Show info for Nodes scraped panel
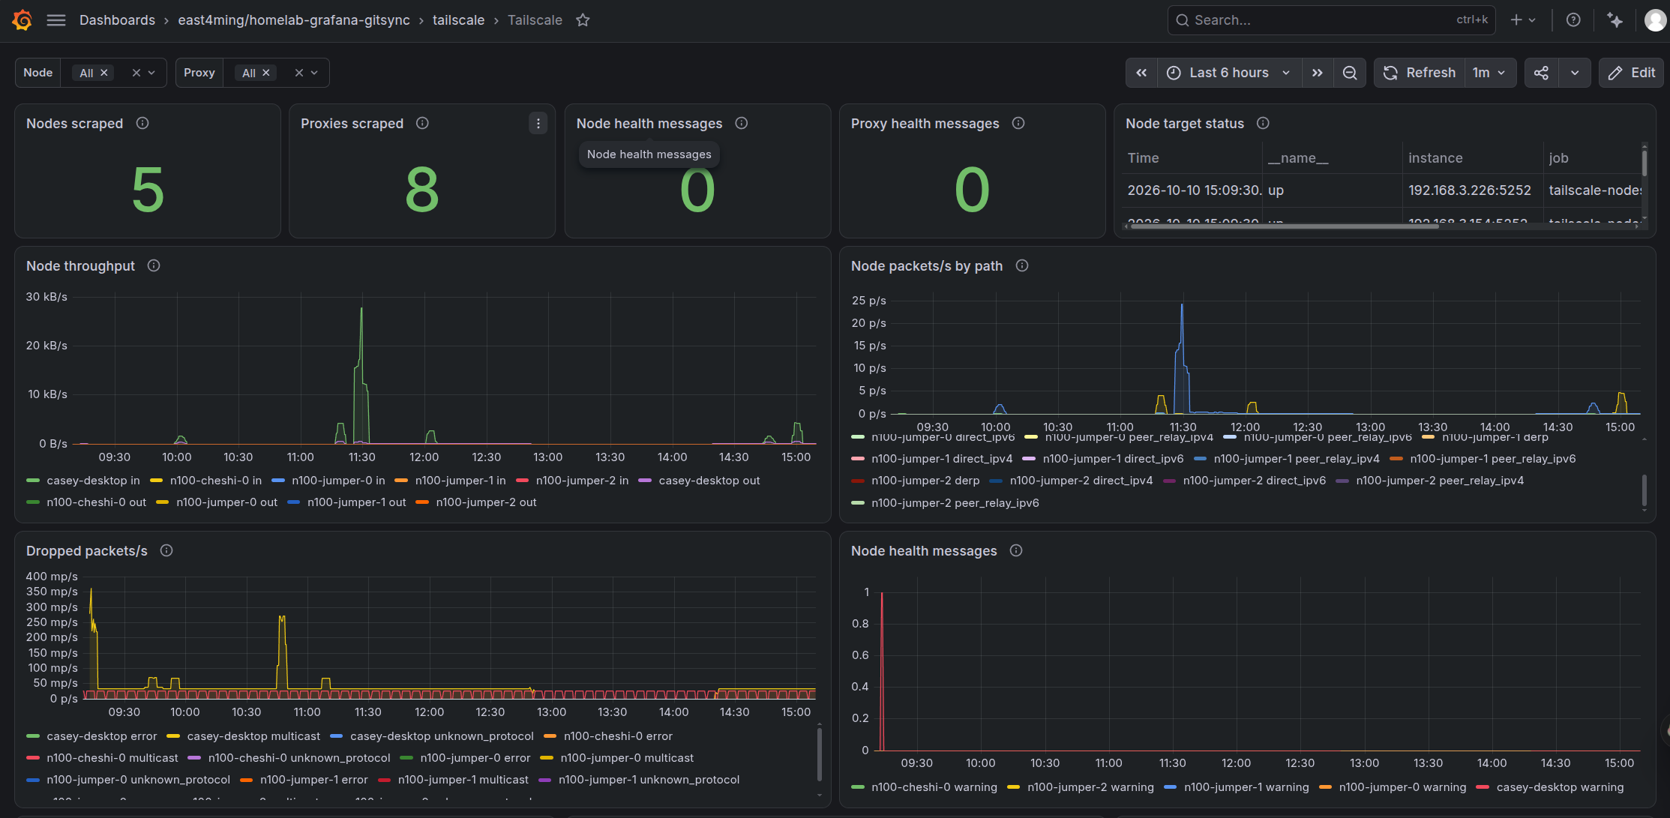Image resolution: width=1670 pixels, height=818 pixels. pyautogui.click(x=142, y=123)
